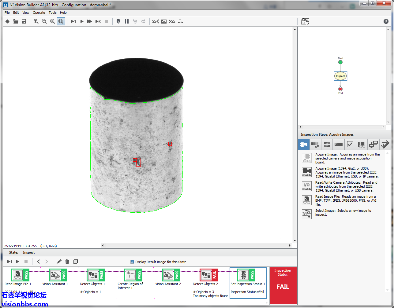
Task: Switch to Identify Parts barcode tab
Action: [362, 144]
